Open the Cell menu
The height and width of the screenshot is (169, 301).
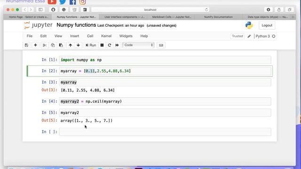[90, 36]
